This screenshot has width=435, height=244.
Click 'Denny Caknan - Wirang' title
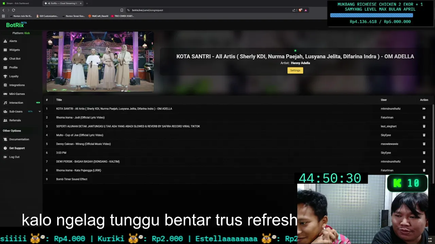83,144
